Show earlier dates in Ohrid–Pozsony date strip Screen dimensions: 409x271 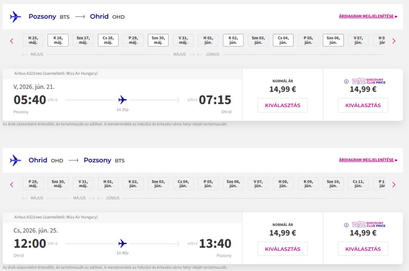[12, 184]
